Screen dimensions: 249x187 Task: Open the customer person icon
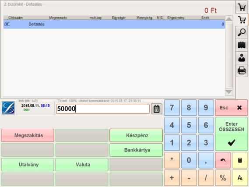tap(242, 58)
